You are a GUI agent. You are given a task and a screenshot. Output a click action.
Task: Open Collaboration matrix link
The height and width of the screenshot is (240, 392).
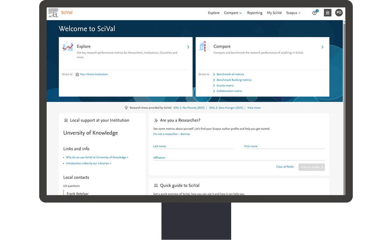(229, 91)
